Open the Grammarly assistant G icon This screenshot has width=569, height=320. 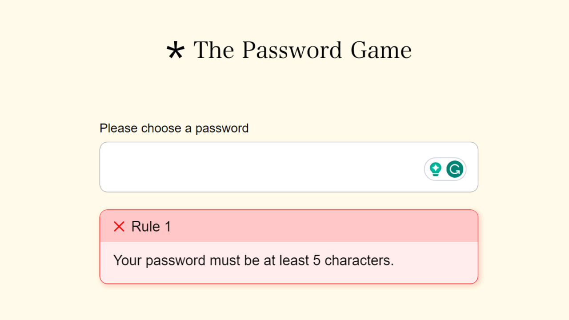(x=454, y=169)
